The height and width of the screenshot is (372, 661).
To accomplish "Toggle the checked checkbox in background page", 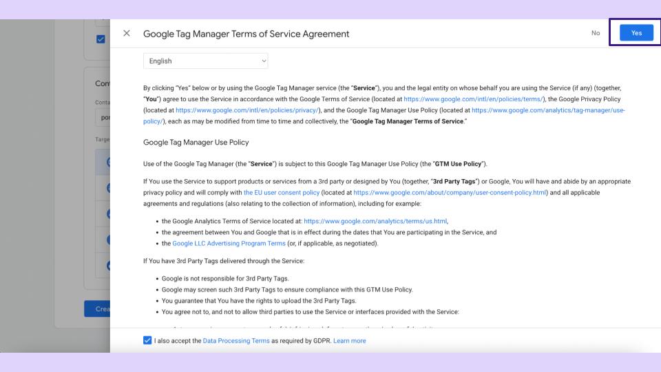I will [101, 39].
